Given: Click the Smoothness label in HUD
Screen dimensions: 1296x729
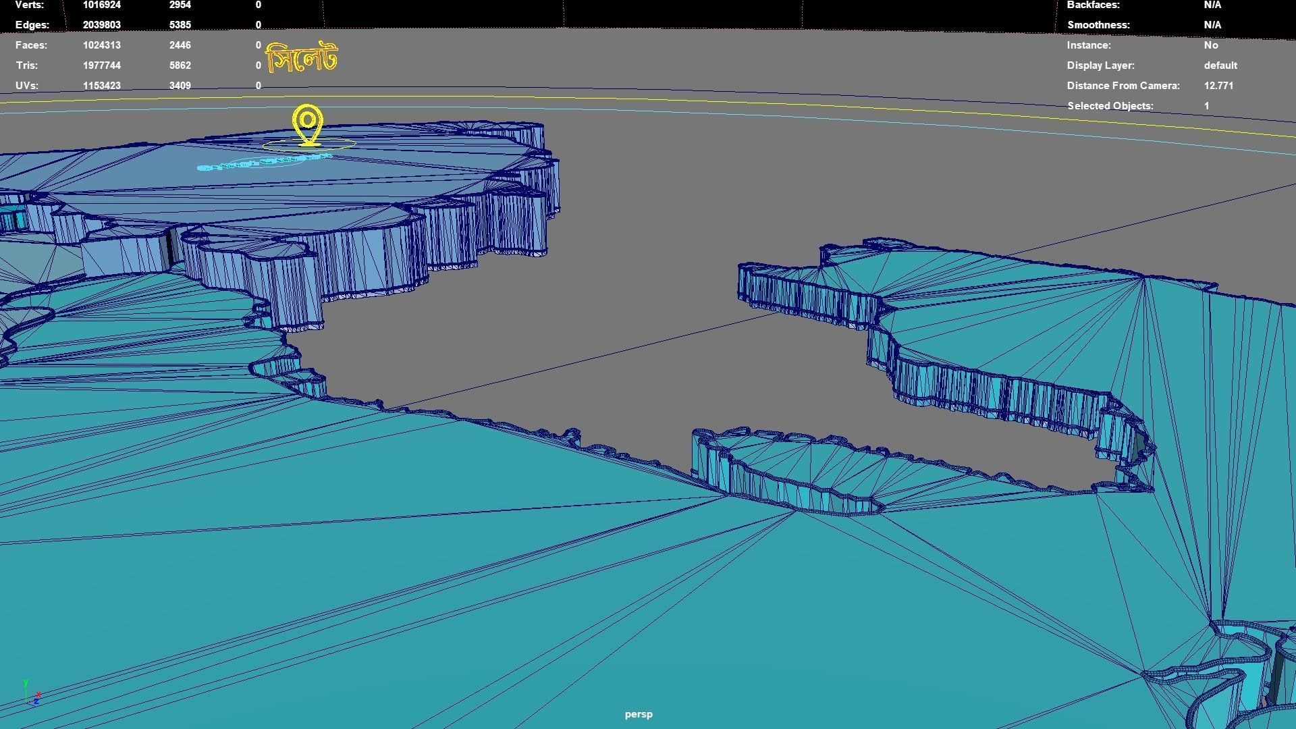Looking at the screenshot, I should [1098, 25].
